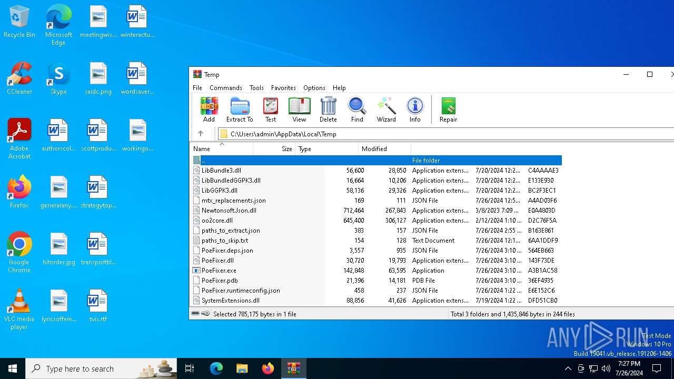This screenshot has width=674, height=379.
Task: Open CCleaner desktop shortcut
Action: pos(19,78)
